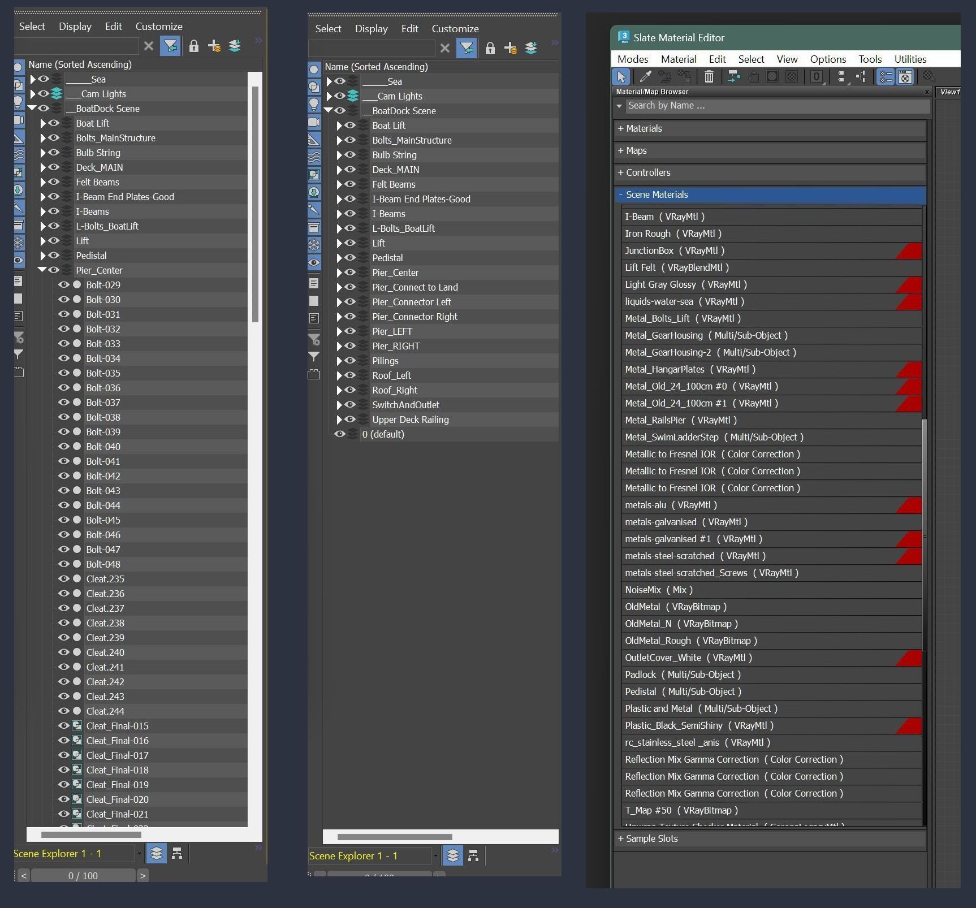Screen dimensions: 976x908
Task: Open Display menu in middle Scene Explorer
Action: tap(372, 29)
